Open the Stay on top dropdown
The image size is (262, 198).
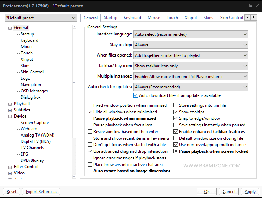[191, 45]
